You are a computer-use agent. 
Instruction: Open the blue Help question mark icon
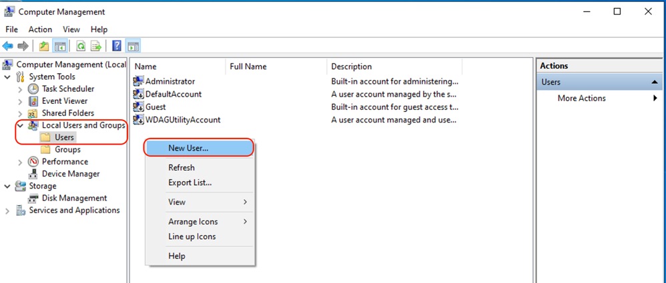pos(117,46)
